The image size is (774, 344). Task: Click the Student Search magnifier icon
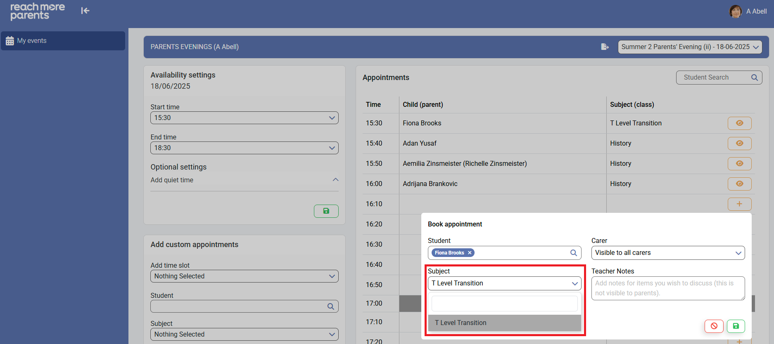pyautogui.click(x=754, y=78)
